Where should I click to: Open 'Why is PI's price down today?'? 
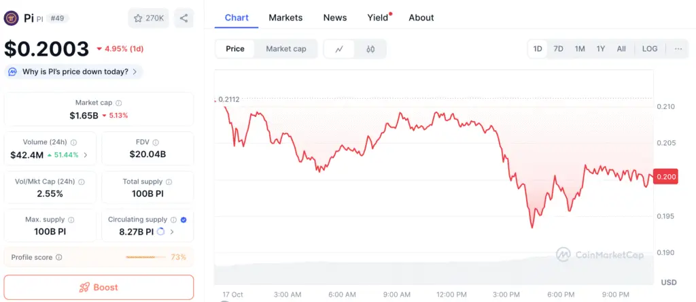(x=75, y=71)
